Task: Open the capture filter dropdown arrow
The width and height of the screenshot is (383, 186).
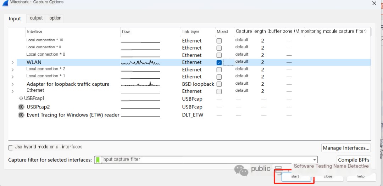Action: point(314,160)
